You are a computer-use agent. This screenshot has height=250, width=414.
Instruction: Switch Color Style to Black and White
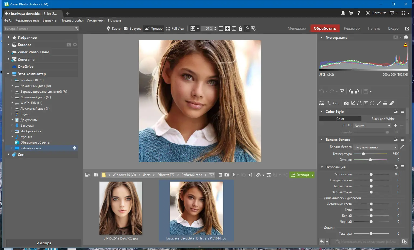(x=383, y=119)
